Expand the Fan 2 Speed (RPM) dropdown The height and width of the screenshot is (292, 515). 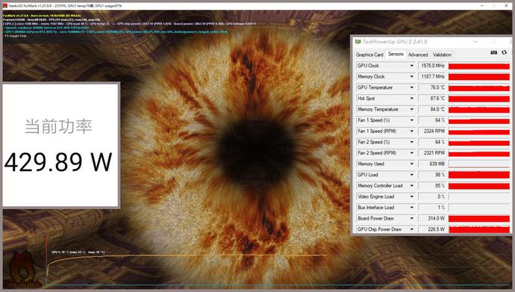pyautogui.click(x=411, y=153)
